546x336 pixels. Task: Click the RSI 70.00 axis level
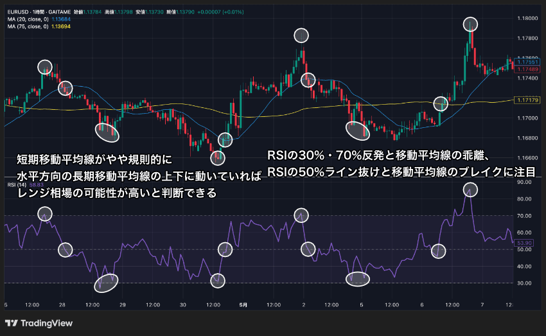pos(524,216)
